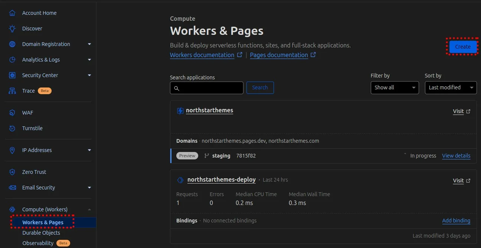Open Zero Trust in the sidebar
Viewport: 481px width, 248px height.
pos(34,172)
